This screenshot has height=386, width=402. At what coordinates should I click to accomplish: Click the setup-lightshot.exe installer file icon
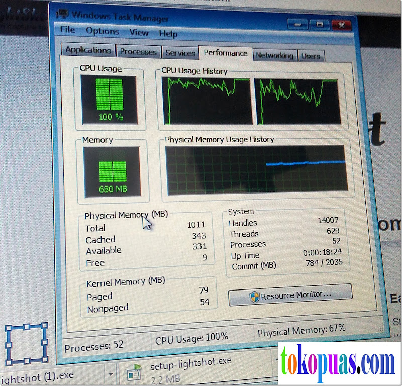(x=134, y=373)
